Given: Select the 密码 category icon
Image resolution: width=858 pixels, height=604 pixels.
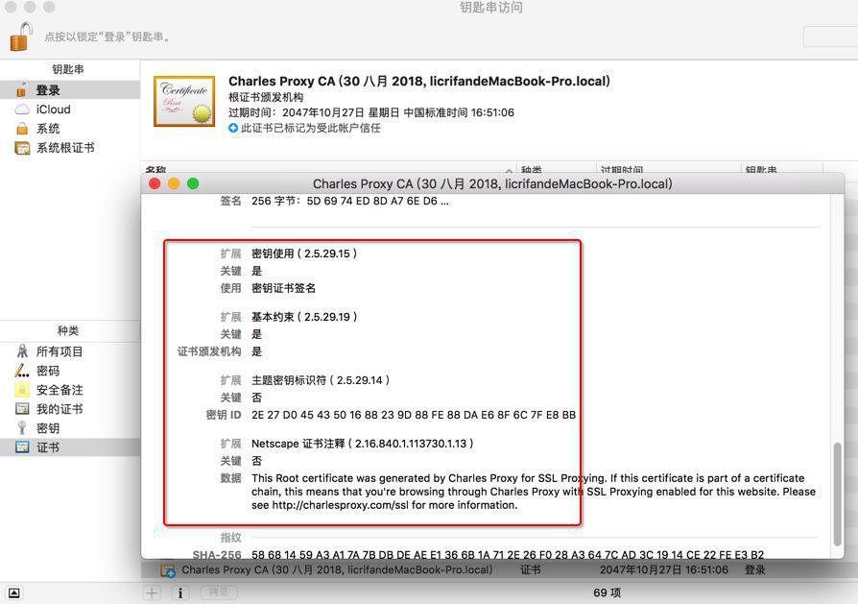Looking at the screenshot, I should coord(22,371).
